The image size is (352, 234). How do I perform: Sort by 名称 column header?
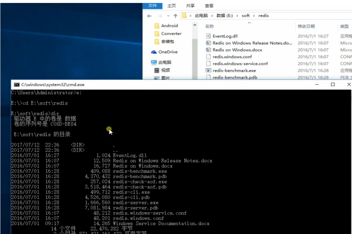[x=209, y=26]
